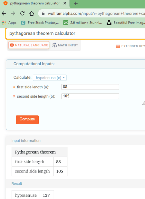The height and width of the screenshot is (199, 145).
Task: Switch to Natural Language input mode
Action: (29, 45)
